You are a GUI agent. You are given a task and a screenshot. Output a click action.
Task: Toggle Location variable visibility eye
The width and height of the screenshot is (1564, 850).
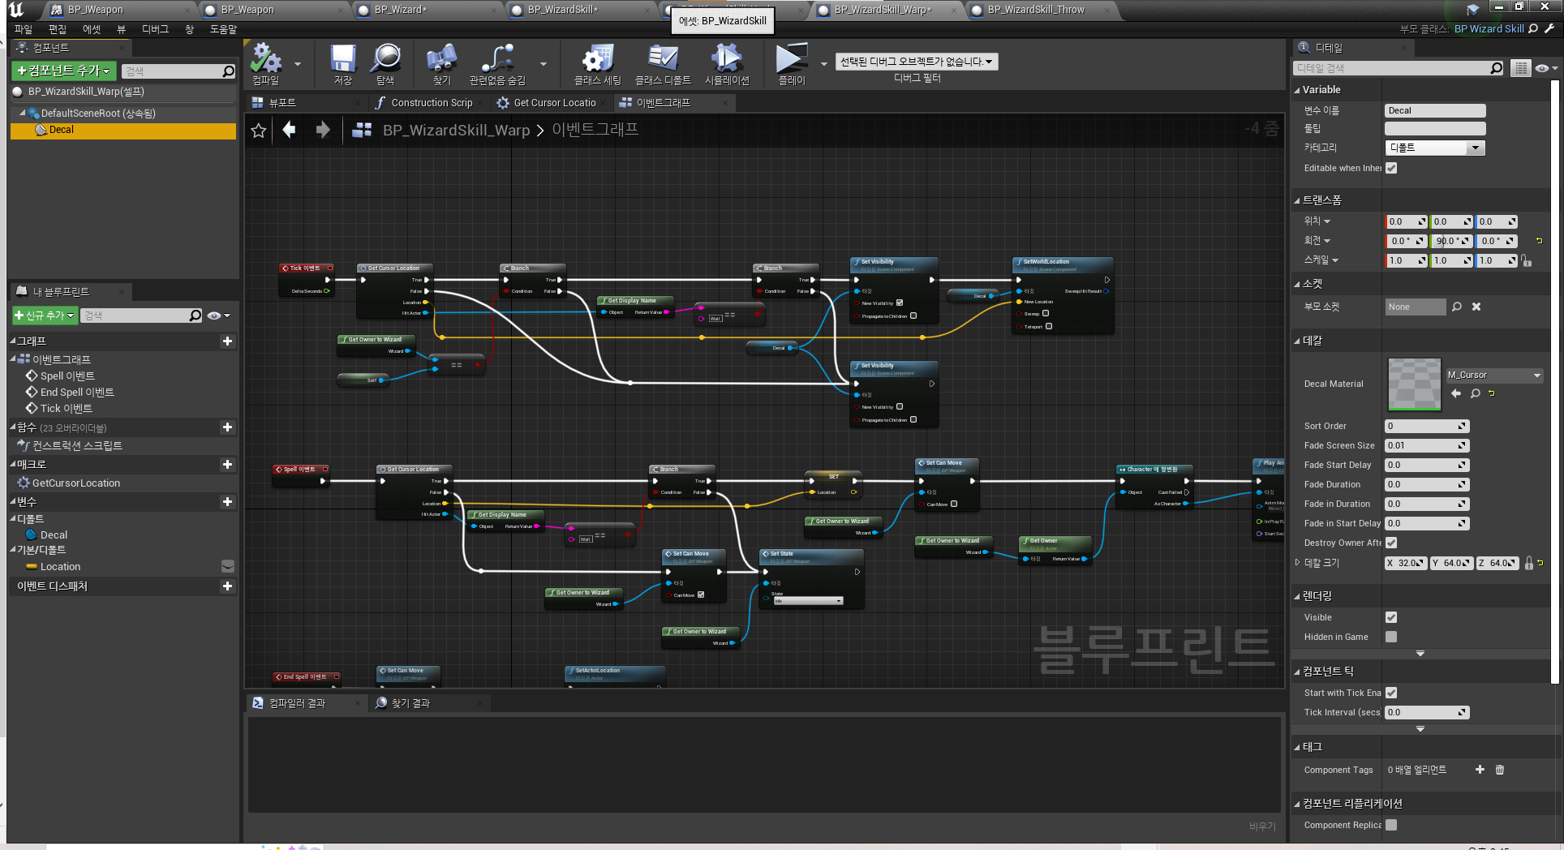(228, 566)
